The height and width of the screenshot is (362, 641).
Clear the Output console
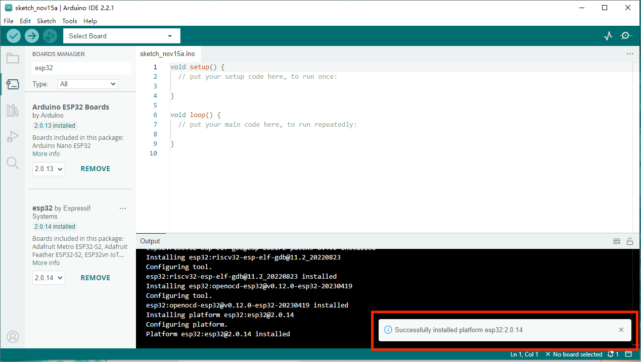click(x=617, y=241)
